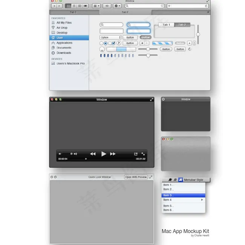Image resolution: width=245 pixels, height=245 pixels.
Task: Click the eye Quick Look toolbar icon
Action: tap(107, 6)
